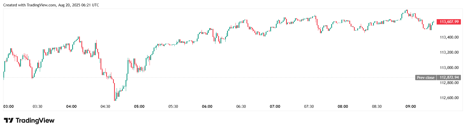Click the 113,000.00 price axis label
Image resolution: width=466 pixels, height=130 pixels.
(449, 68)
